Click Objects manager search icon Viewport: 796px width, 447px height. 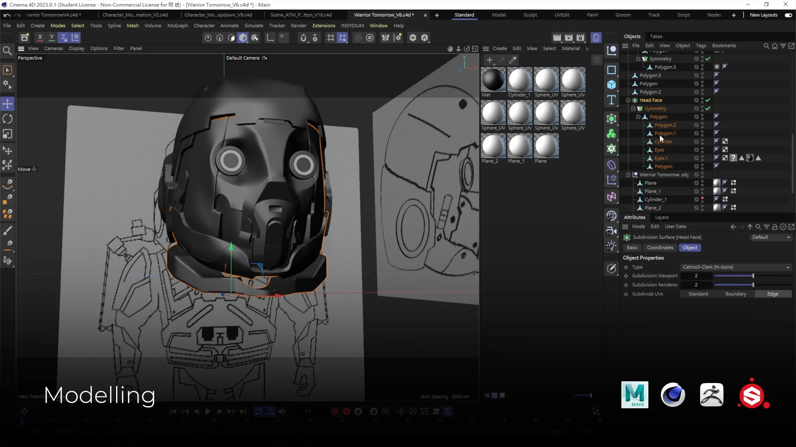[766, 46]
